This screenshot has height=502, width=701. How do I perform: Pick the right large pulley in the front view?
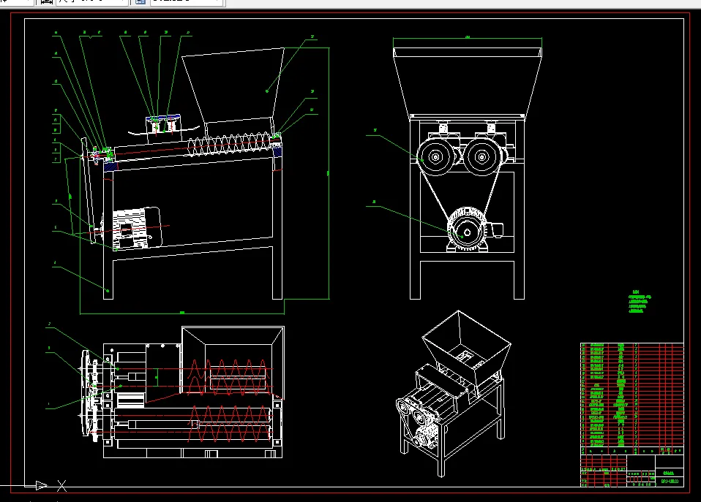coord(482,157)
